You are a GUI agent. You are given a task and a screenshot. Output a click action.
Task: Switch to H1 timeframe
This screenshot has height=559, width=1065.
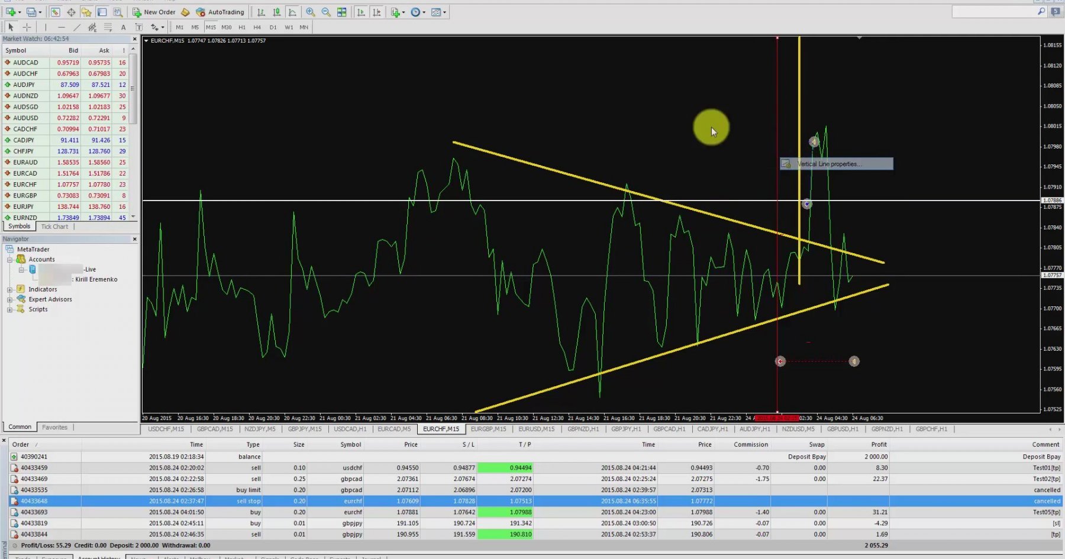coord(242,27)
